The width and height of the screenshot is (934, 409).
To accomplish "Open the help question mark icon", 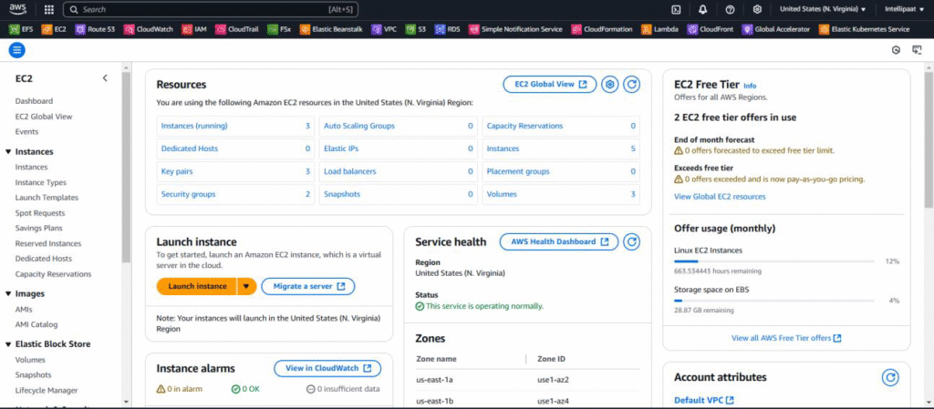I will click(x=730, y=9).
